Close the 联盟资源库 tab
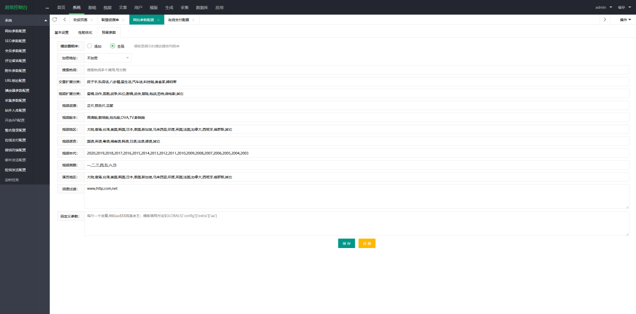636x314 pixels. coord(123,20)
